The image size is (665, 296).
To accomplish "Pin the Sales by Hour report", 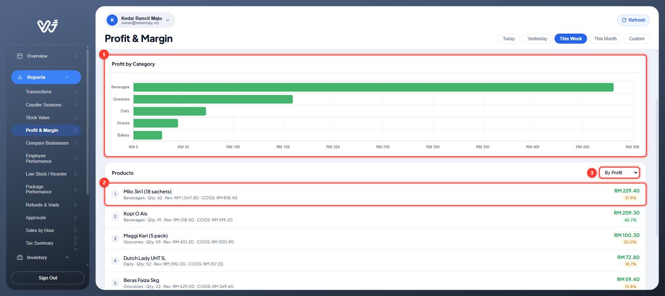I will click(75, 230).
